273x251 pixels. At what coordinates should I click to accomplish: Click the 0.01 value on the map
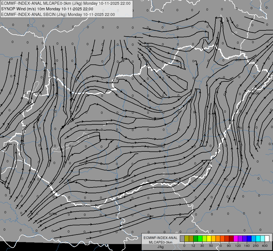pyautogui.click(x=238, y=60)
